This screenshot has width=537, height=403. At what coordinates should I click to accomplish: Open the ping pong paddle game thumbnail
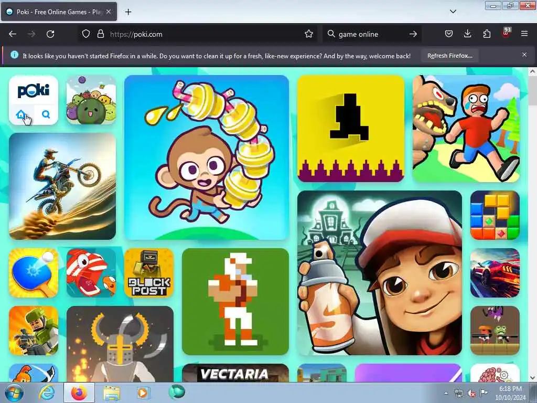(x=34, y=273)
